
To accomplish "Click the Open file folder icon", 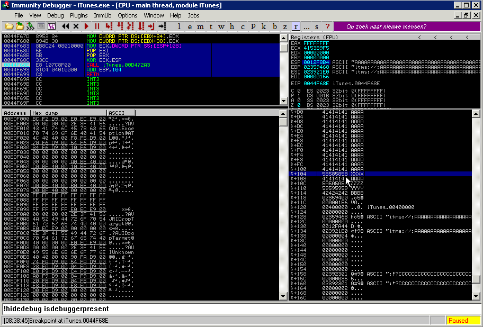I will [9, 26].
